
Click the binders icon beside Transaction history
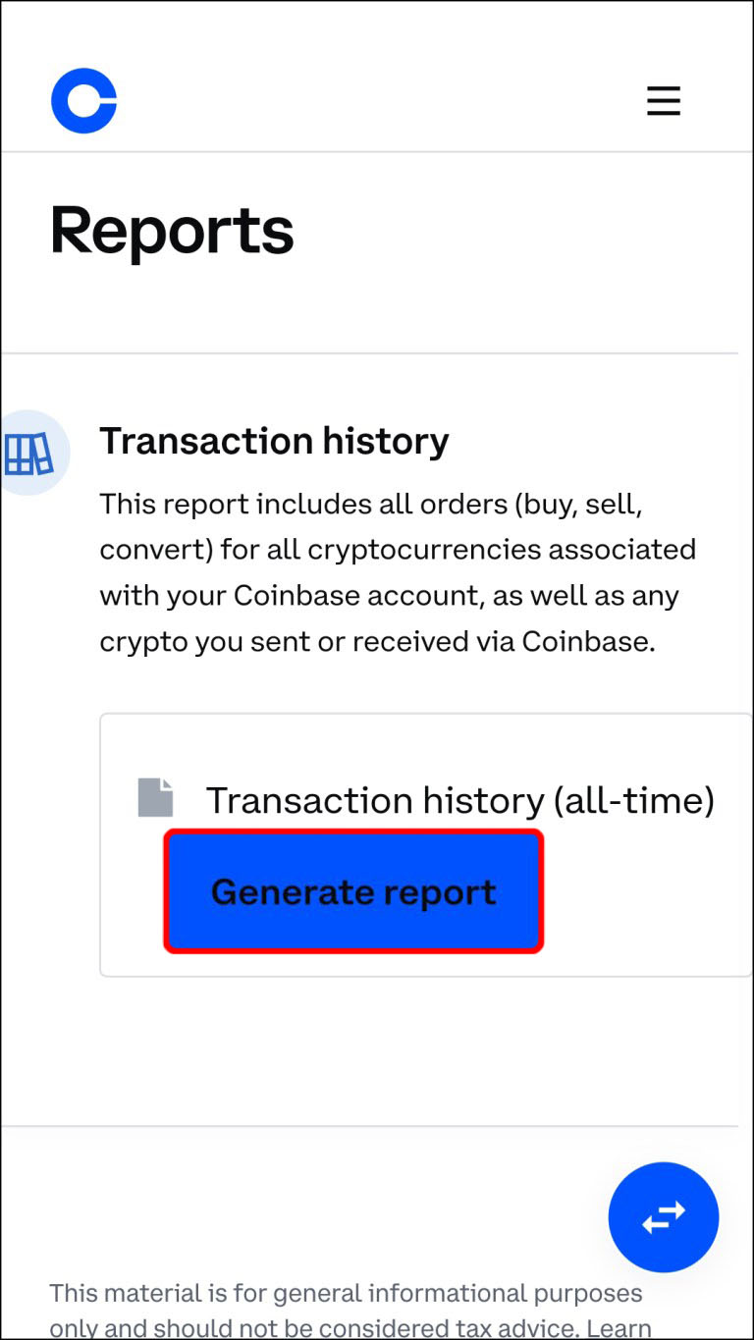tap(29, 454)
